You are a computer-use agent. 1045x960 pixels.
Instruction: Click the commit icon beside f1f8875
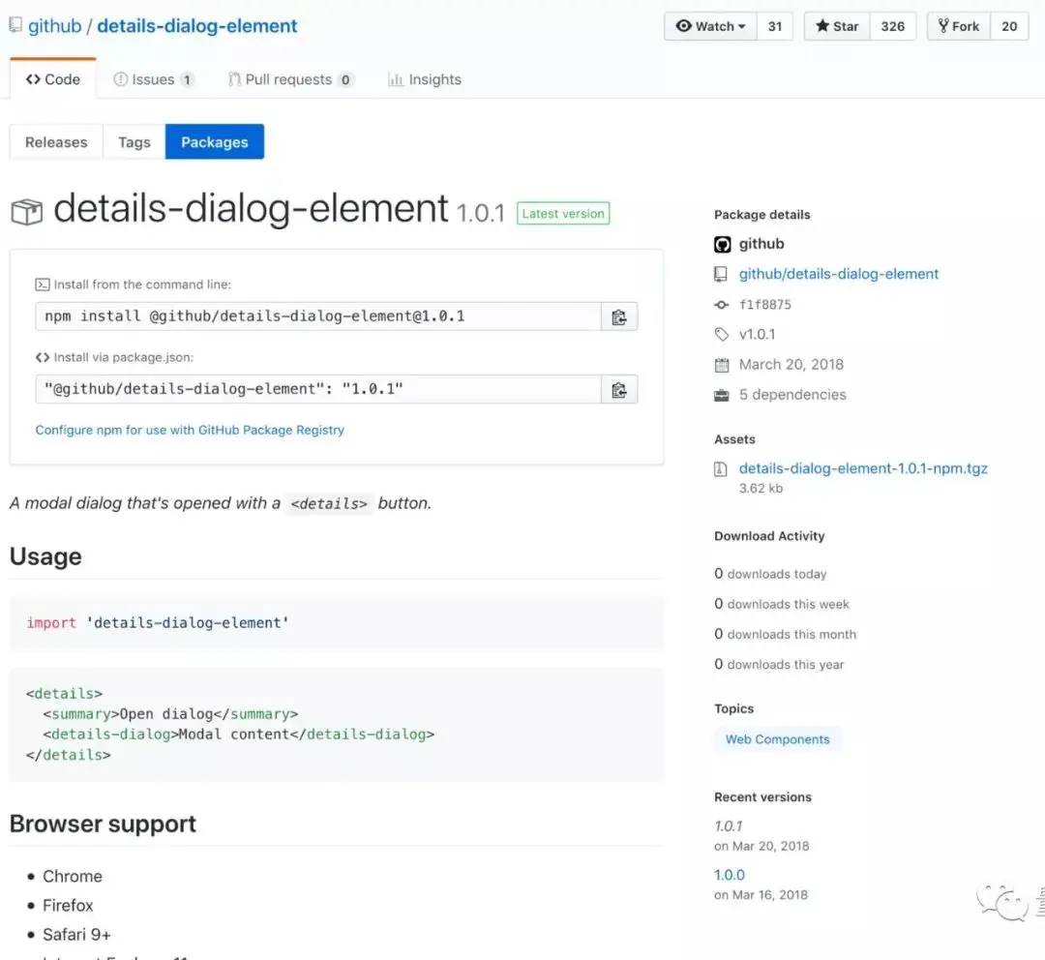721,305
